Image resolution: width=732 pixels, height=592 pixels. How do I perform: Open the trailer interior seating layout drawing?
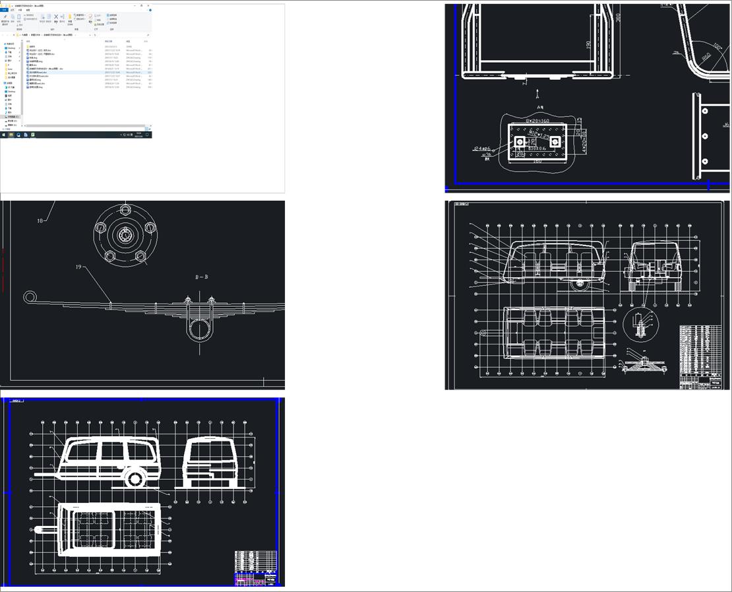point(587,295)
